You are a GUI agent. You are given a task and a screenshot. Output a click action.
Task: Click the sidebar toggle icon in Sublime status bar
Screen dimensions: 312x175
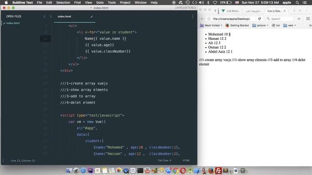click(x=3, y=160)
